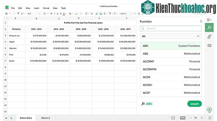Open the Edit menu
Viewport: 217px width, 121px height.
20,8
